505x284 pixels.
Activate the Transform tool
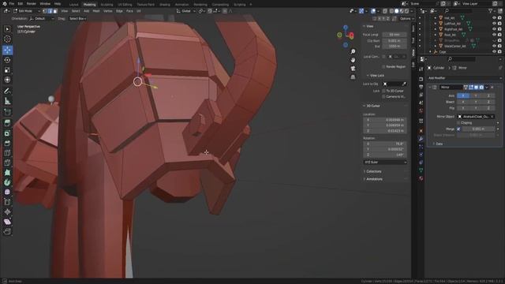pyautogui.click(x=7, y=80)
